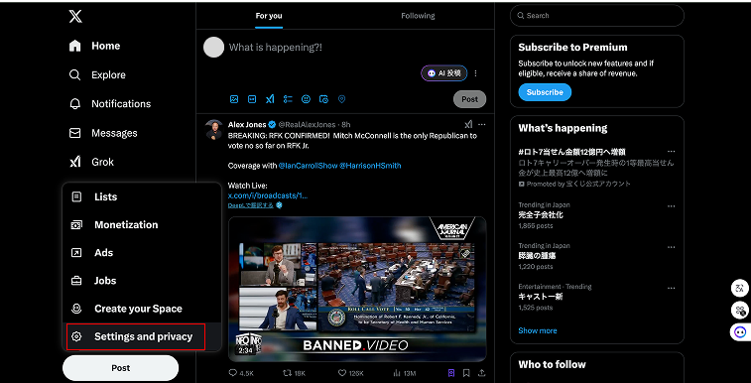Image resolution: width=751 pixels, height=383 pixels.
Task: Open the @IanCarrollShow mention
Action: point(308,166)
